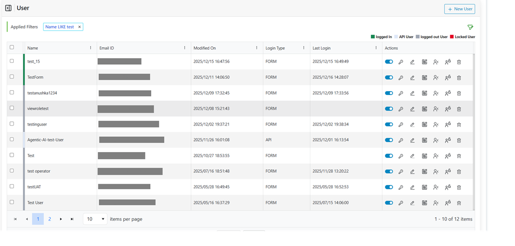Edit user test_15 with the pencil icon
Screen dimensions: 515x246
pos(412,62)
